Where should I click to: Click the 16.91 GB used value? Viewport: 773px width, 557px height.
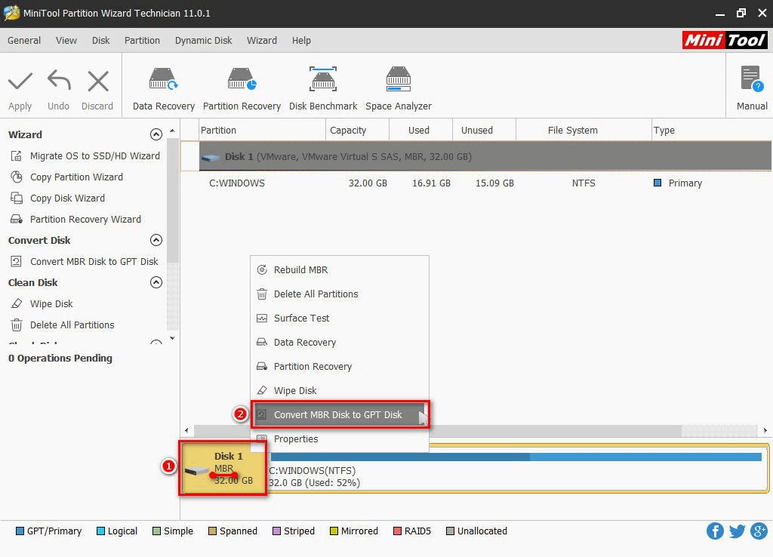point(431,183)
